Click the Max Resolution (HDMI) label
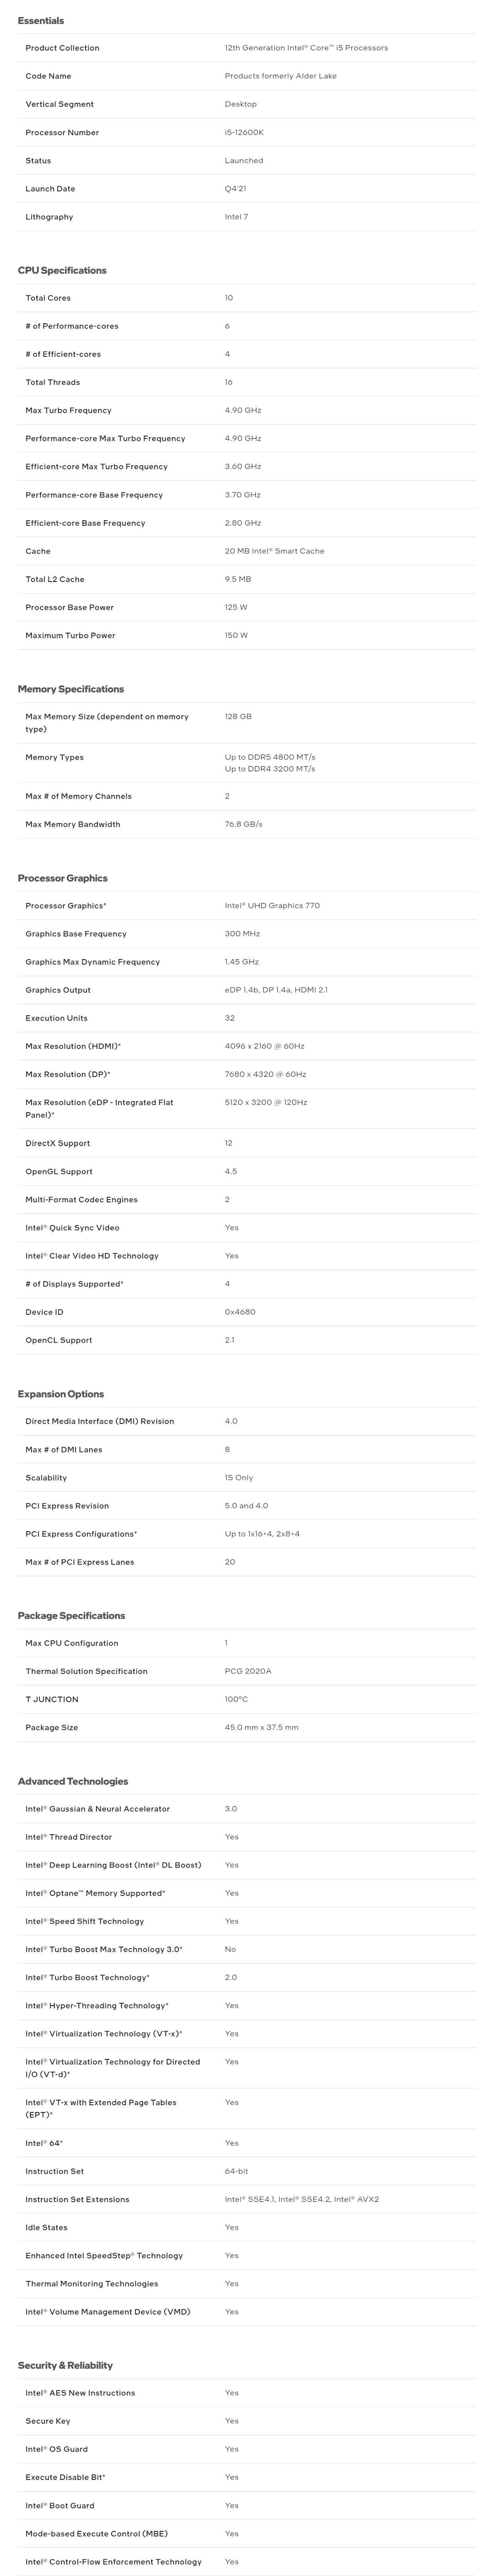 [x=73, y=1046]
